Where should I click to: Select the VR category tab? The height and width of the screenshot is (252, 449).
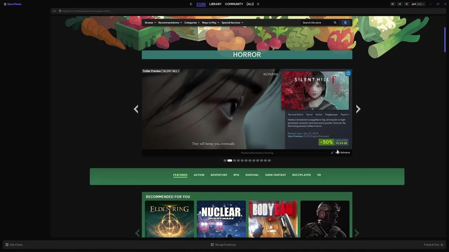(319, 175)
